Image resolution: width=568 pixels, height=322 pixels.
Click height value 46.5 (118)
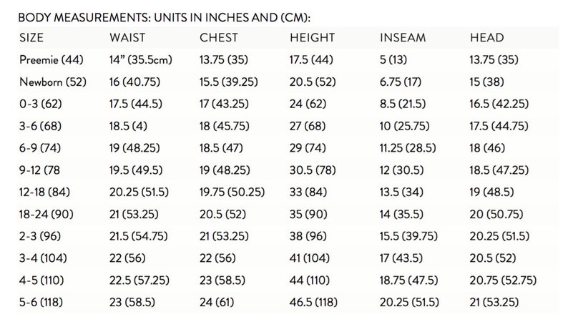click(313, 302)
